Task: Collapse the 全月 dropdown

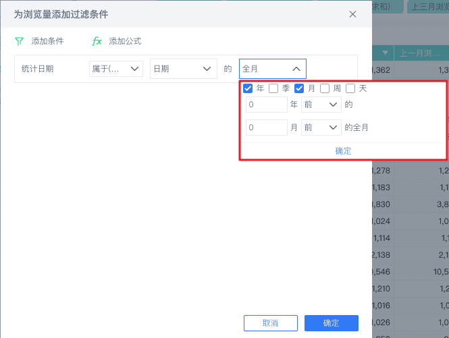Action: click(x=273, y=69)
